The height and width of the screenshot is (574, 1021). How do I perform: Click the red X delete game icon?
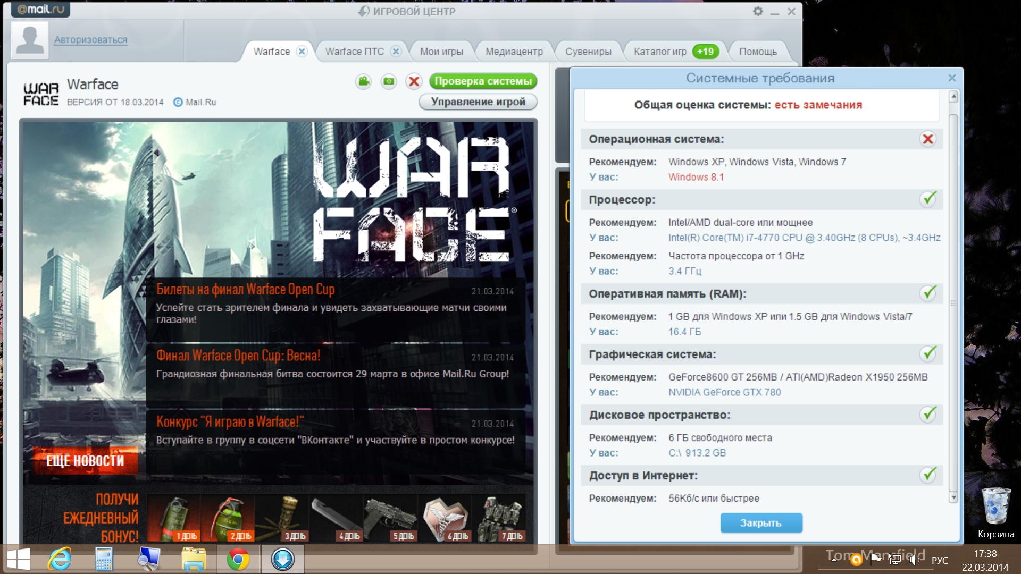coord(414,81)
